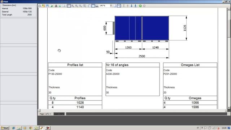231x130 pixels.
Task: Click the single page layout icon
Action: click(x=115, y=6)
